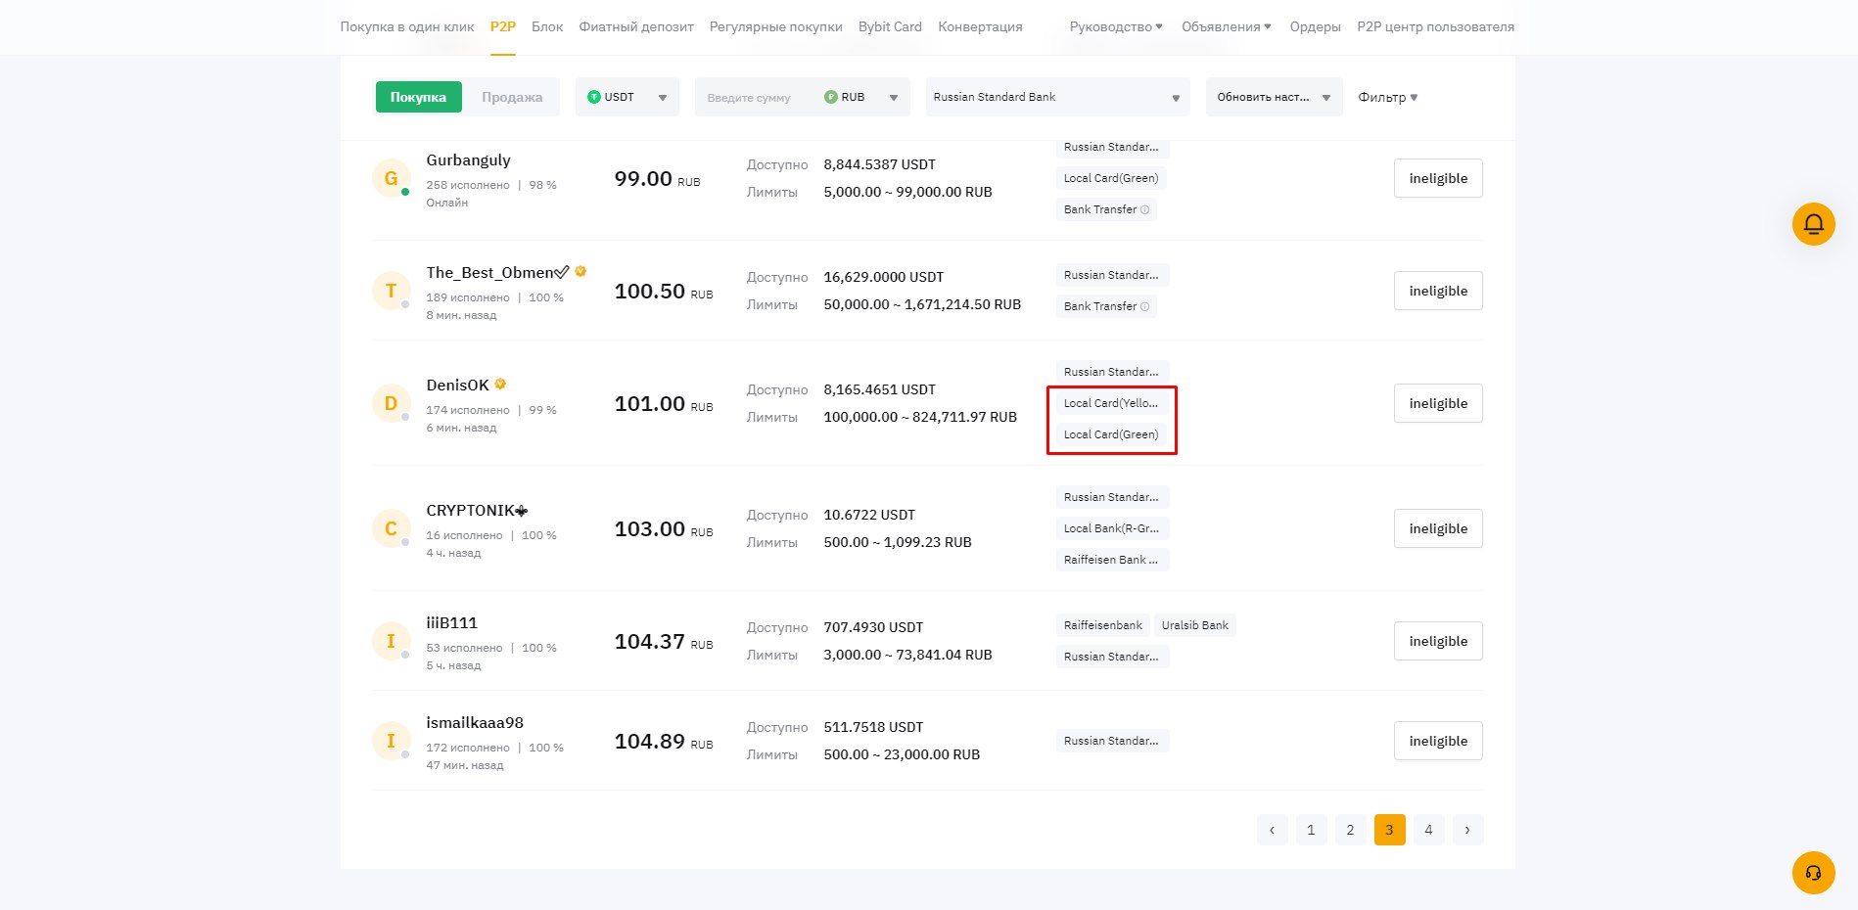1858x910 pixels.
Task: Expand the Объявления menu
Action: 1227,26
